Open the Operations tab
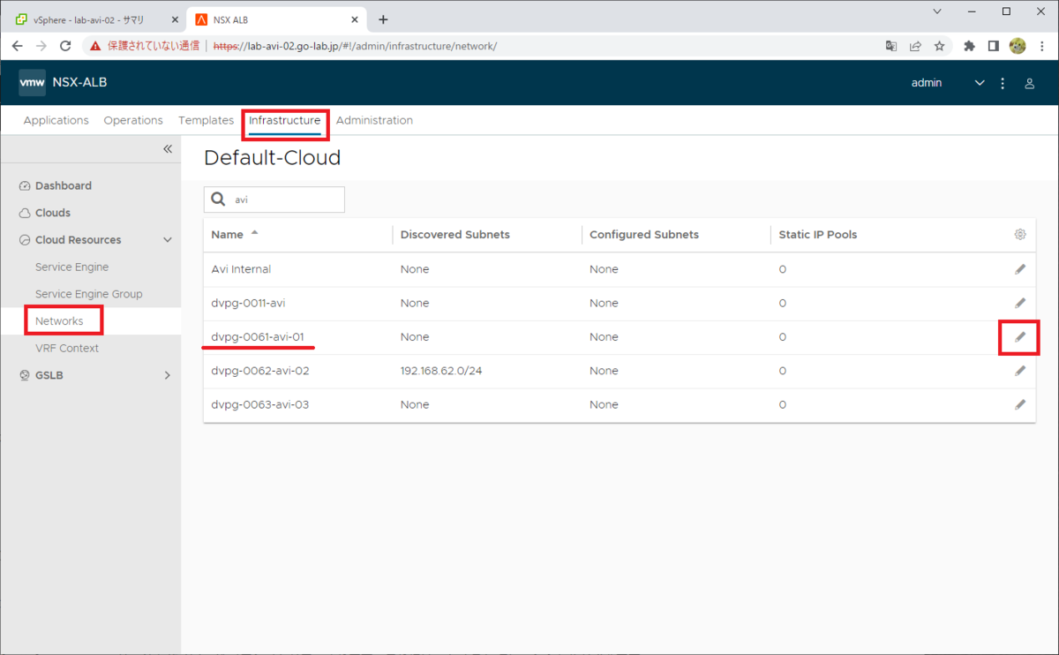The width and height of the screenshot is (1059, 655). pyautogui.click(x=133, y=120)
